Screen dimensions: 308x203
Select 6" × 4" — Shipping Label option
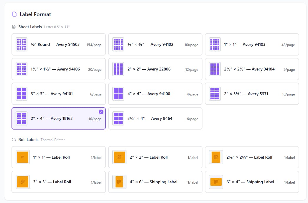[252, 182]
